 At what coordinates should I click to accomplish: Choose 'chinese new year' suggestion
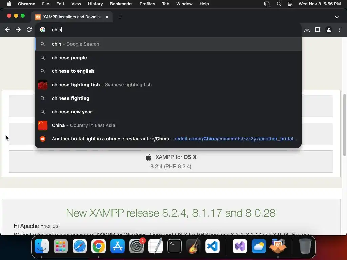(x=168, y=112)
